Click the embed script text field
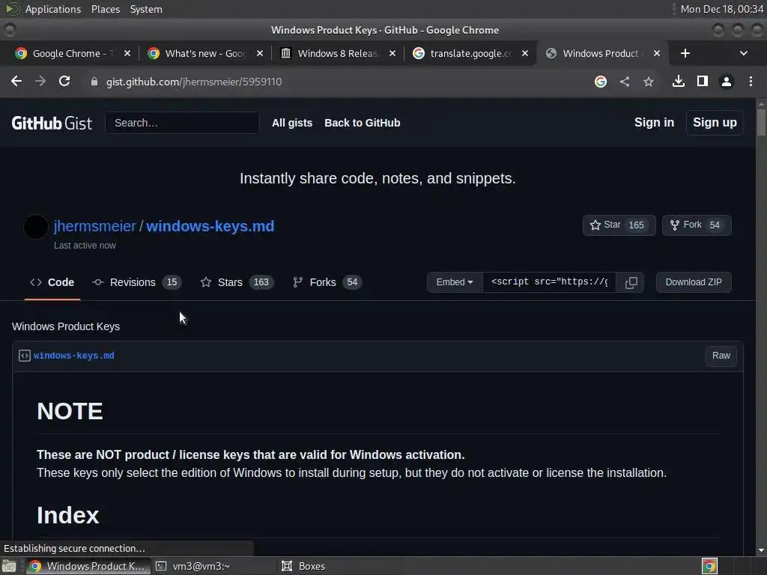 pos(549,282)
